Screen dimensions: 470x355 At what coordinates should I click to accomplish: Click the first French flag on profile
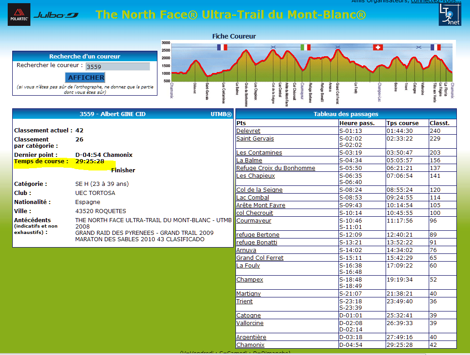[222, 47]
